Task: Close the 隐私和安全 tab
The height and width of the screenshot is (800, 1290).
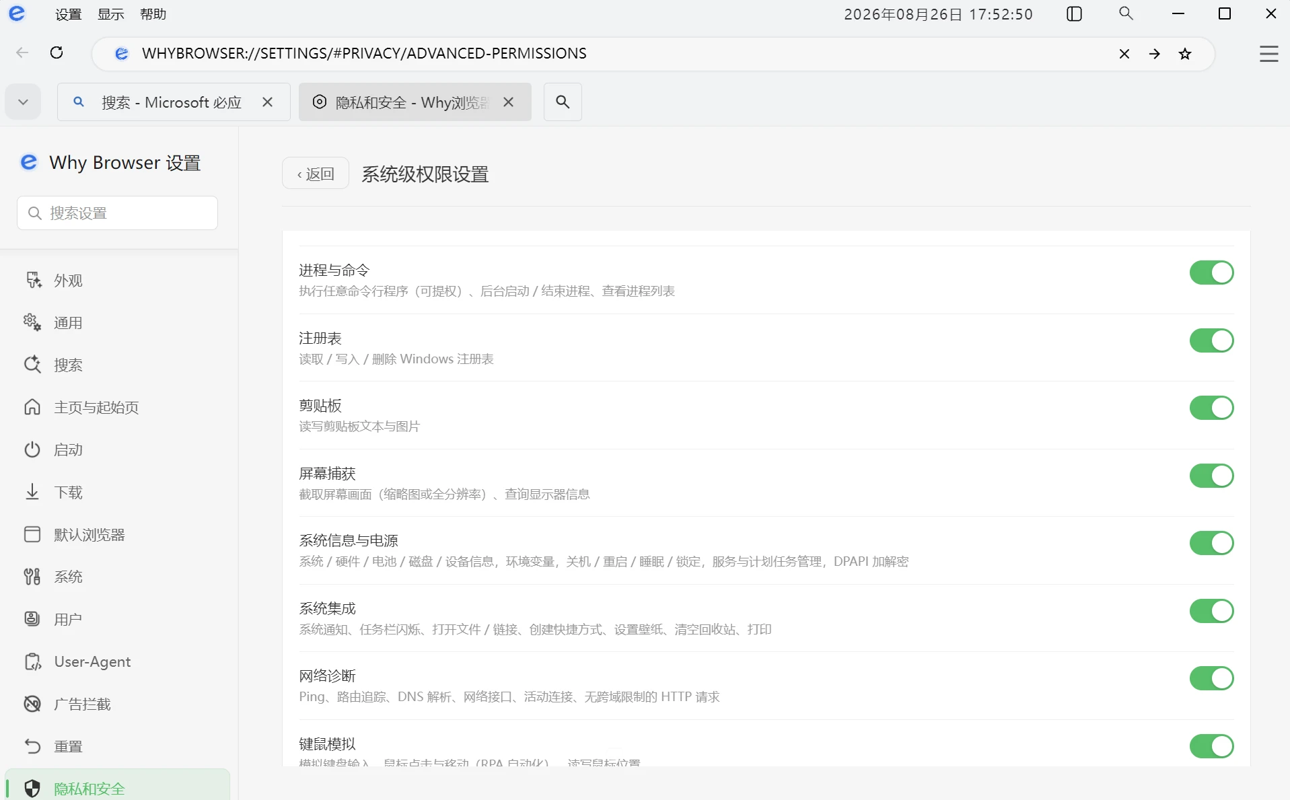Action: point(509,102)
